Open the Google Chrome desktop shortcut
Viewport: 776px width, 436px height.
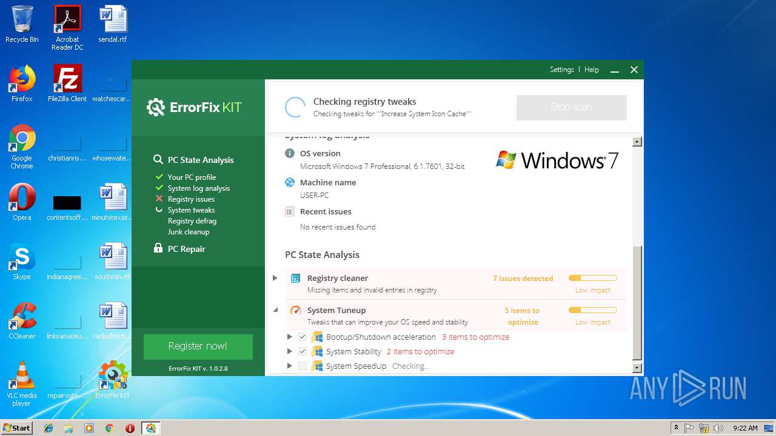click(x=22, y=147)
